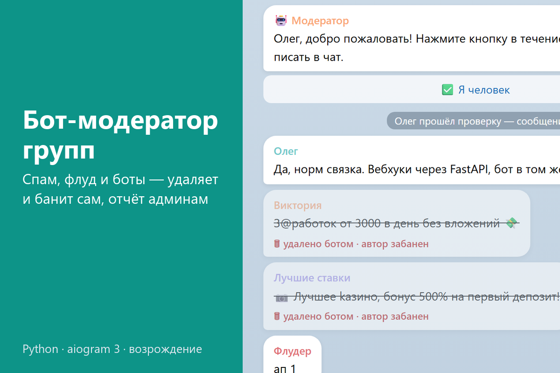Open sender name Модератор

click(320, 21)
